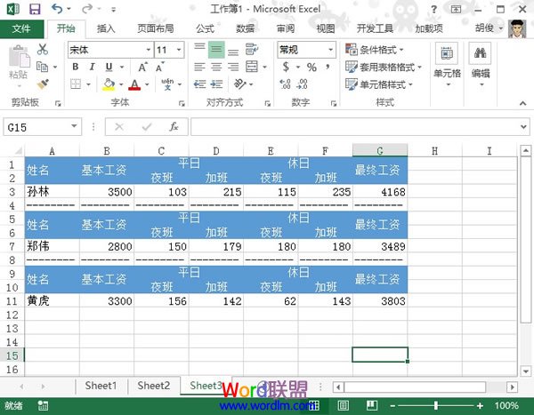Increase indent
Image resolution: width=534 pixels, height=415 pixels.
[x=216, y=84]
